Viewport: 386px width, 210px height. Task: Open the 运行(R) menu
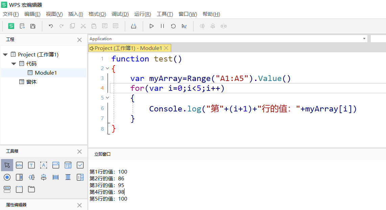[142, 14]
